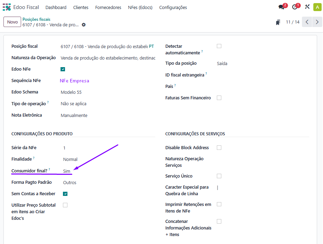323x244 pixels.
Task: Open the debug tools wrench icon
Action: pos(307,7)
